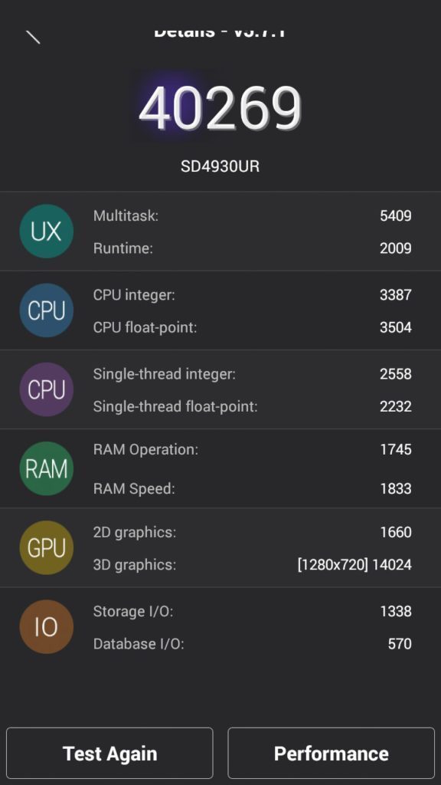Tap the purple CPU single-thread icon
Screen dimensions: 441x785
point(47,389)
